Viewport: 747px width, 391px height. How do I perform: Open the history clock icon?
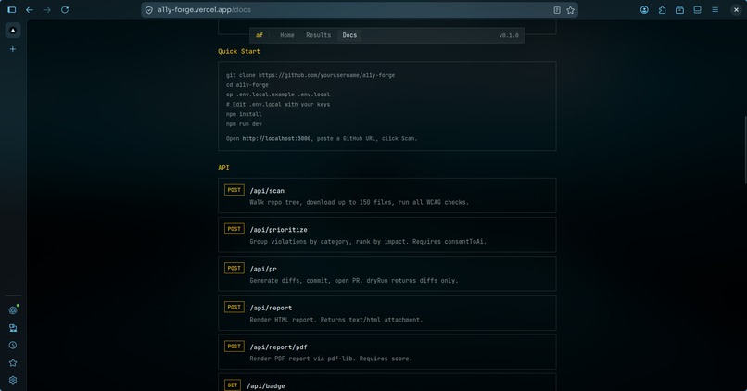[x=13, y=346]
